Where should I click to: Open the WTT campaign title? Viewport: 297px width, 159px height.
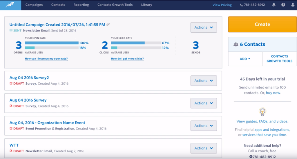[x=14, y=145]
